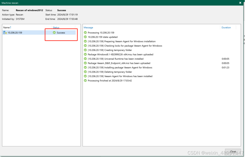Click the check icon for Creating temporary folder

pyautogui.click(x=85, y=50)
